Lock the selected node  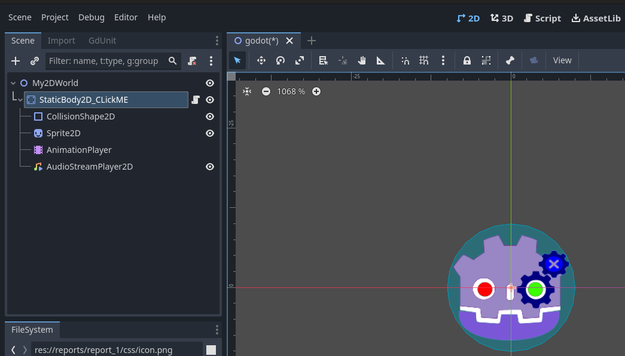point(467,60)
